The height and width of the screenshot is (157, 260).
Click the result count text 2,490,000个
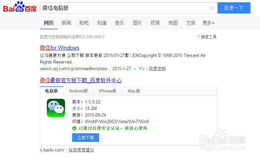[94, 37]
